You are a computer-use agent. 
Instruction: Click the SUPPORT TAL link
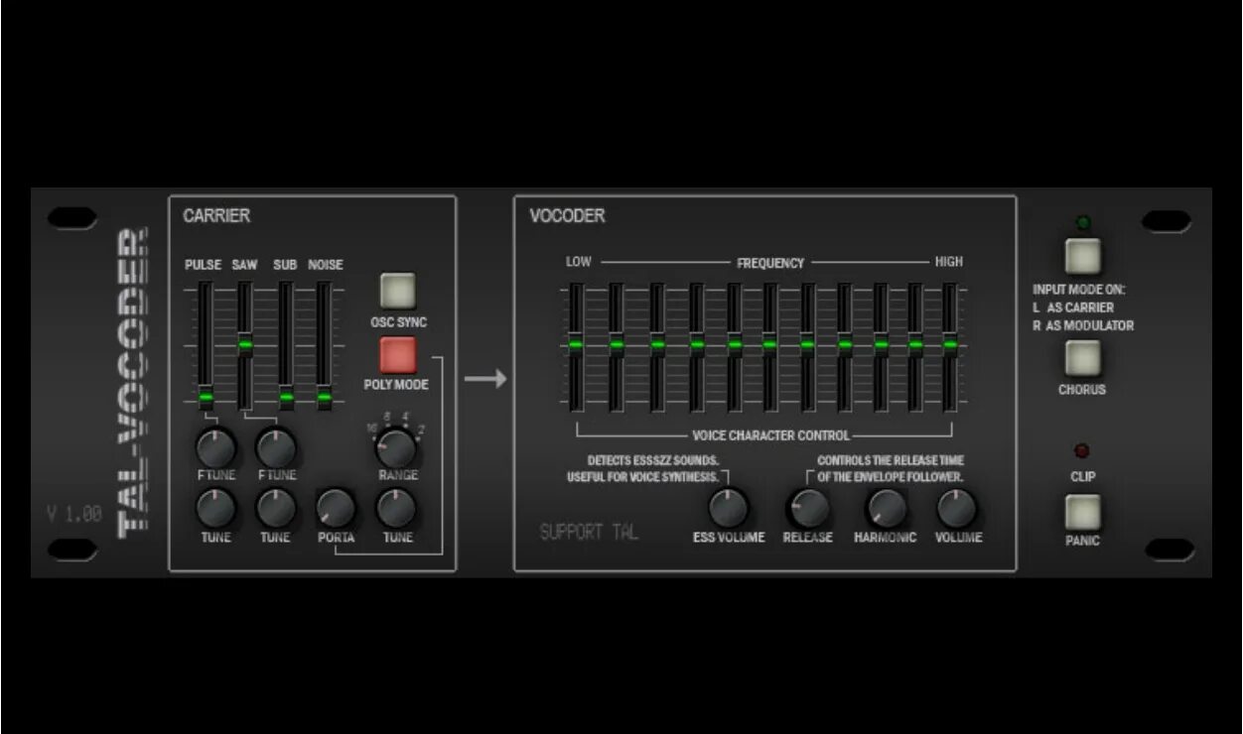(589, 532)
